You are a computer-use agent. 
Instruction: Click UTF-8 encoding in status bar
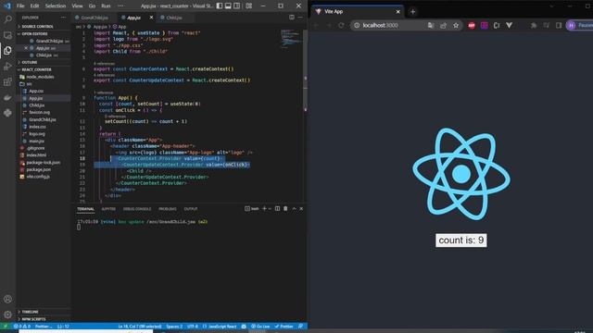coord(193,327)
